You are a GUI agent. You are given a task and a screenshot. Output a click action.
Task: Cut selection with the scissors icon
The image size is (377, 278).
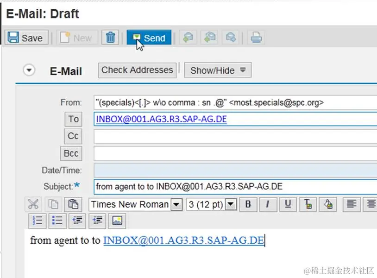point(33,204)
